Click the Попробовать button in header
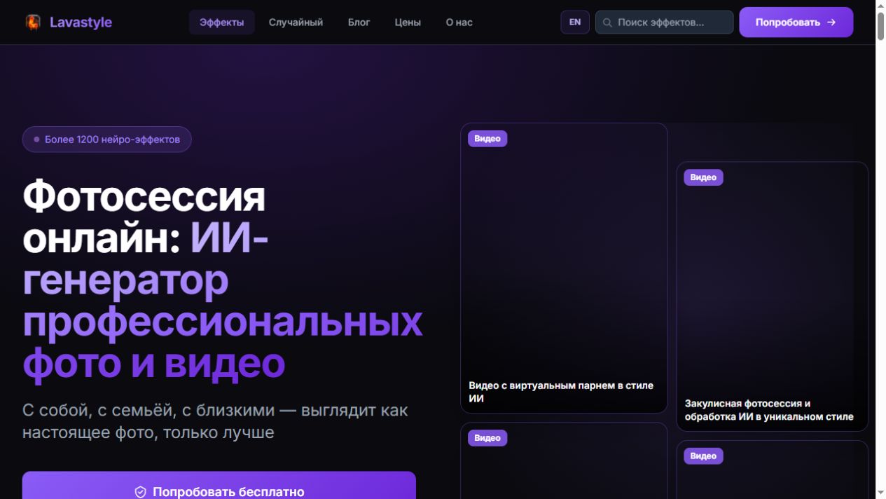Viewport: 886px width, 499px height. pyautogui.click(x=796, y=22)
